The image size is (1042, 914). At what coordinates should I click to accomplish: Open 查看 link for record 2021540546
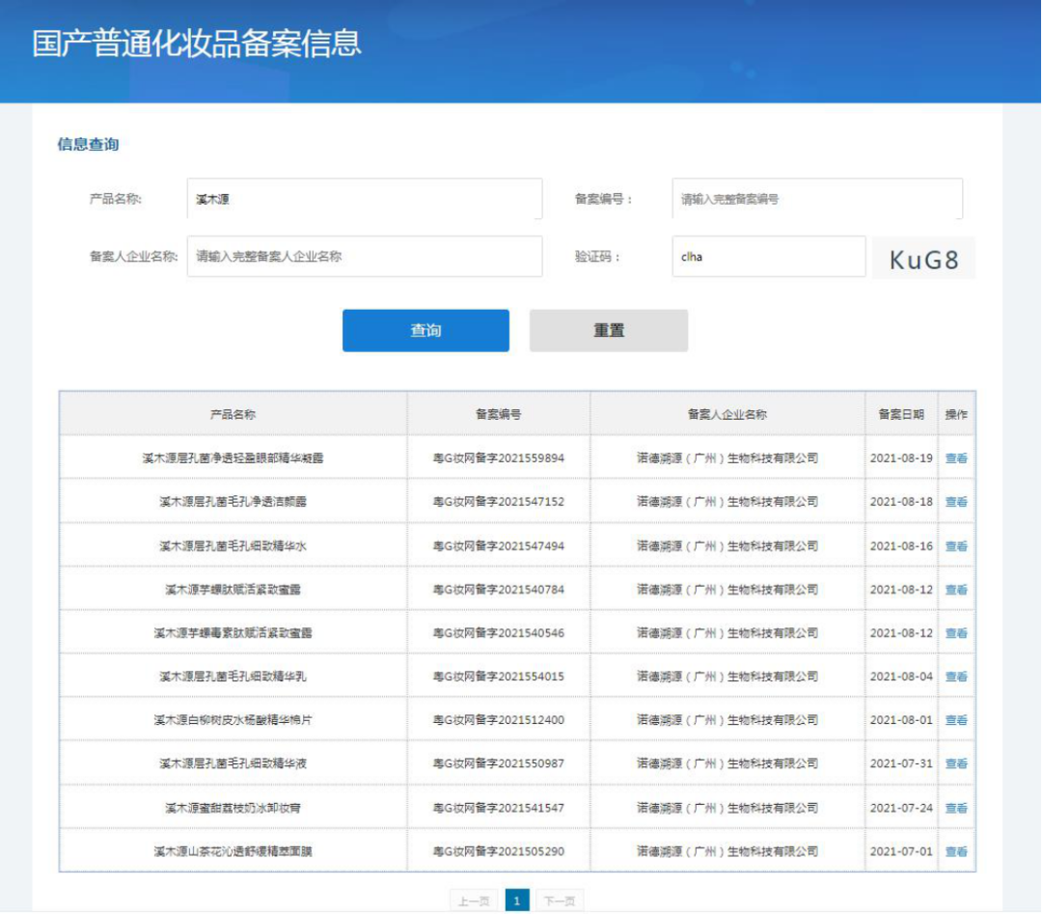(x=956, y=633)
